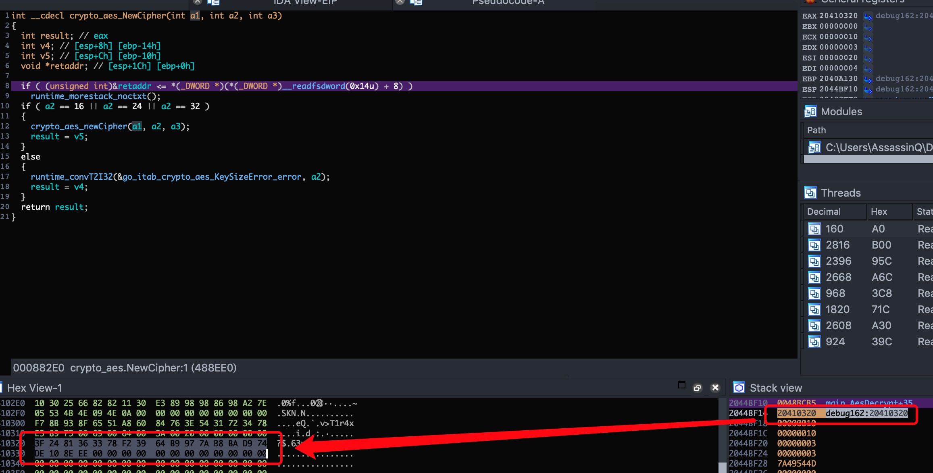Click thread 2816 row icon
933x473 pixels.
click(814, 245)
